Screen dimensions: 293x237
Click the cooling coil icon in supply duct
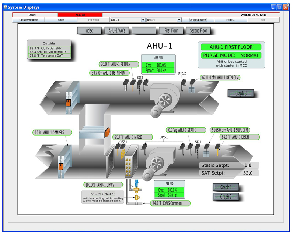click(x=131, y=161)
